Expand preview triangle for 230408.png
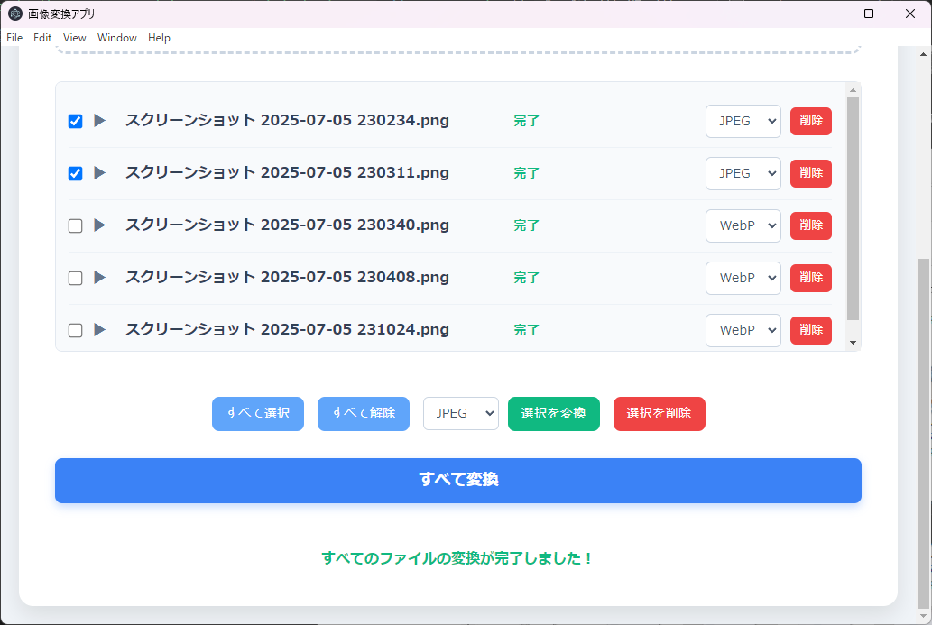Image resolution: width=932 pixels, height=625 pixels. 100,278
